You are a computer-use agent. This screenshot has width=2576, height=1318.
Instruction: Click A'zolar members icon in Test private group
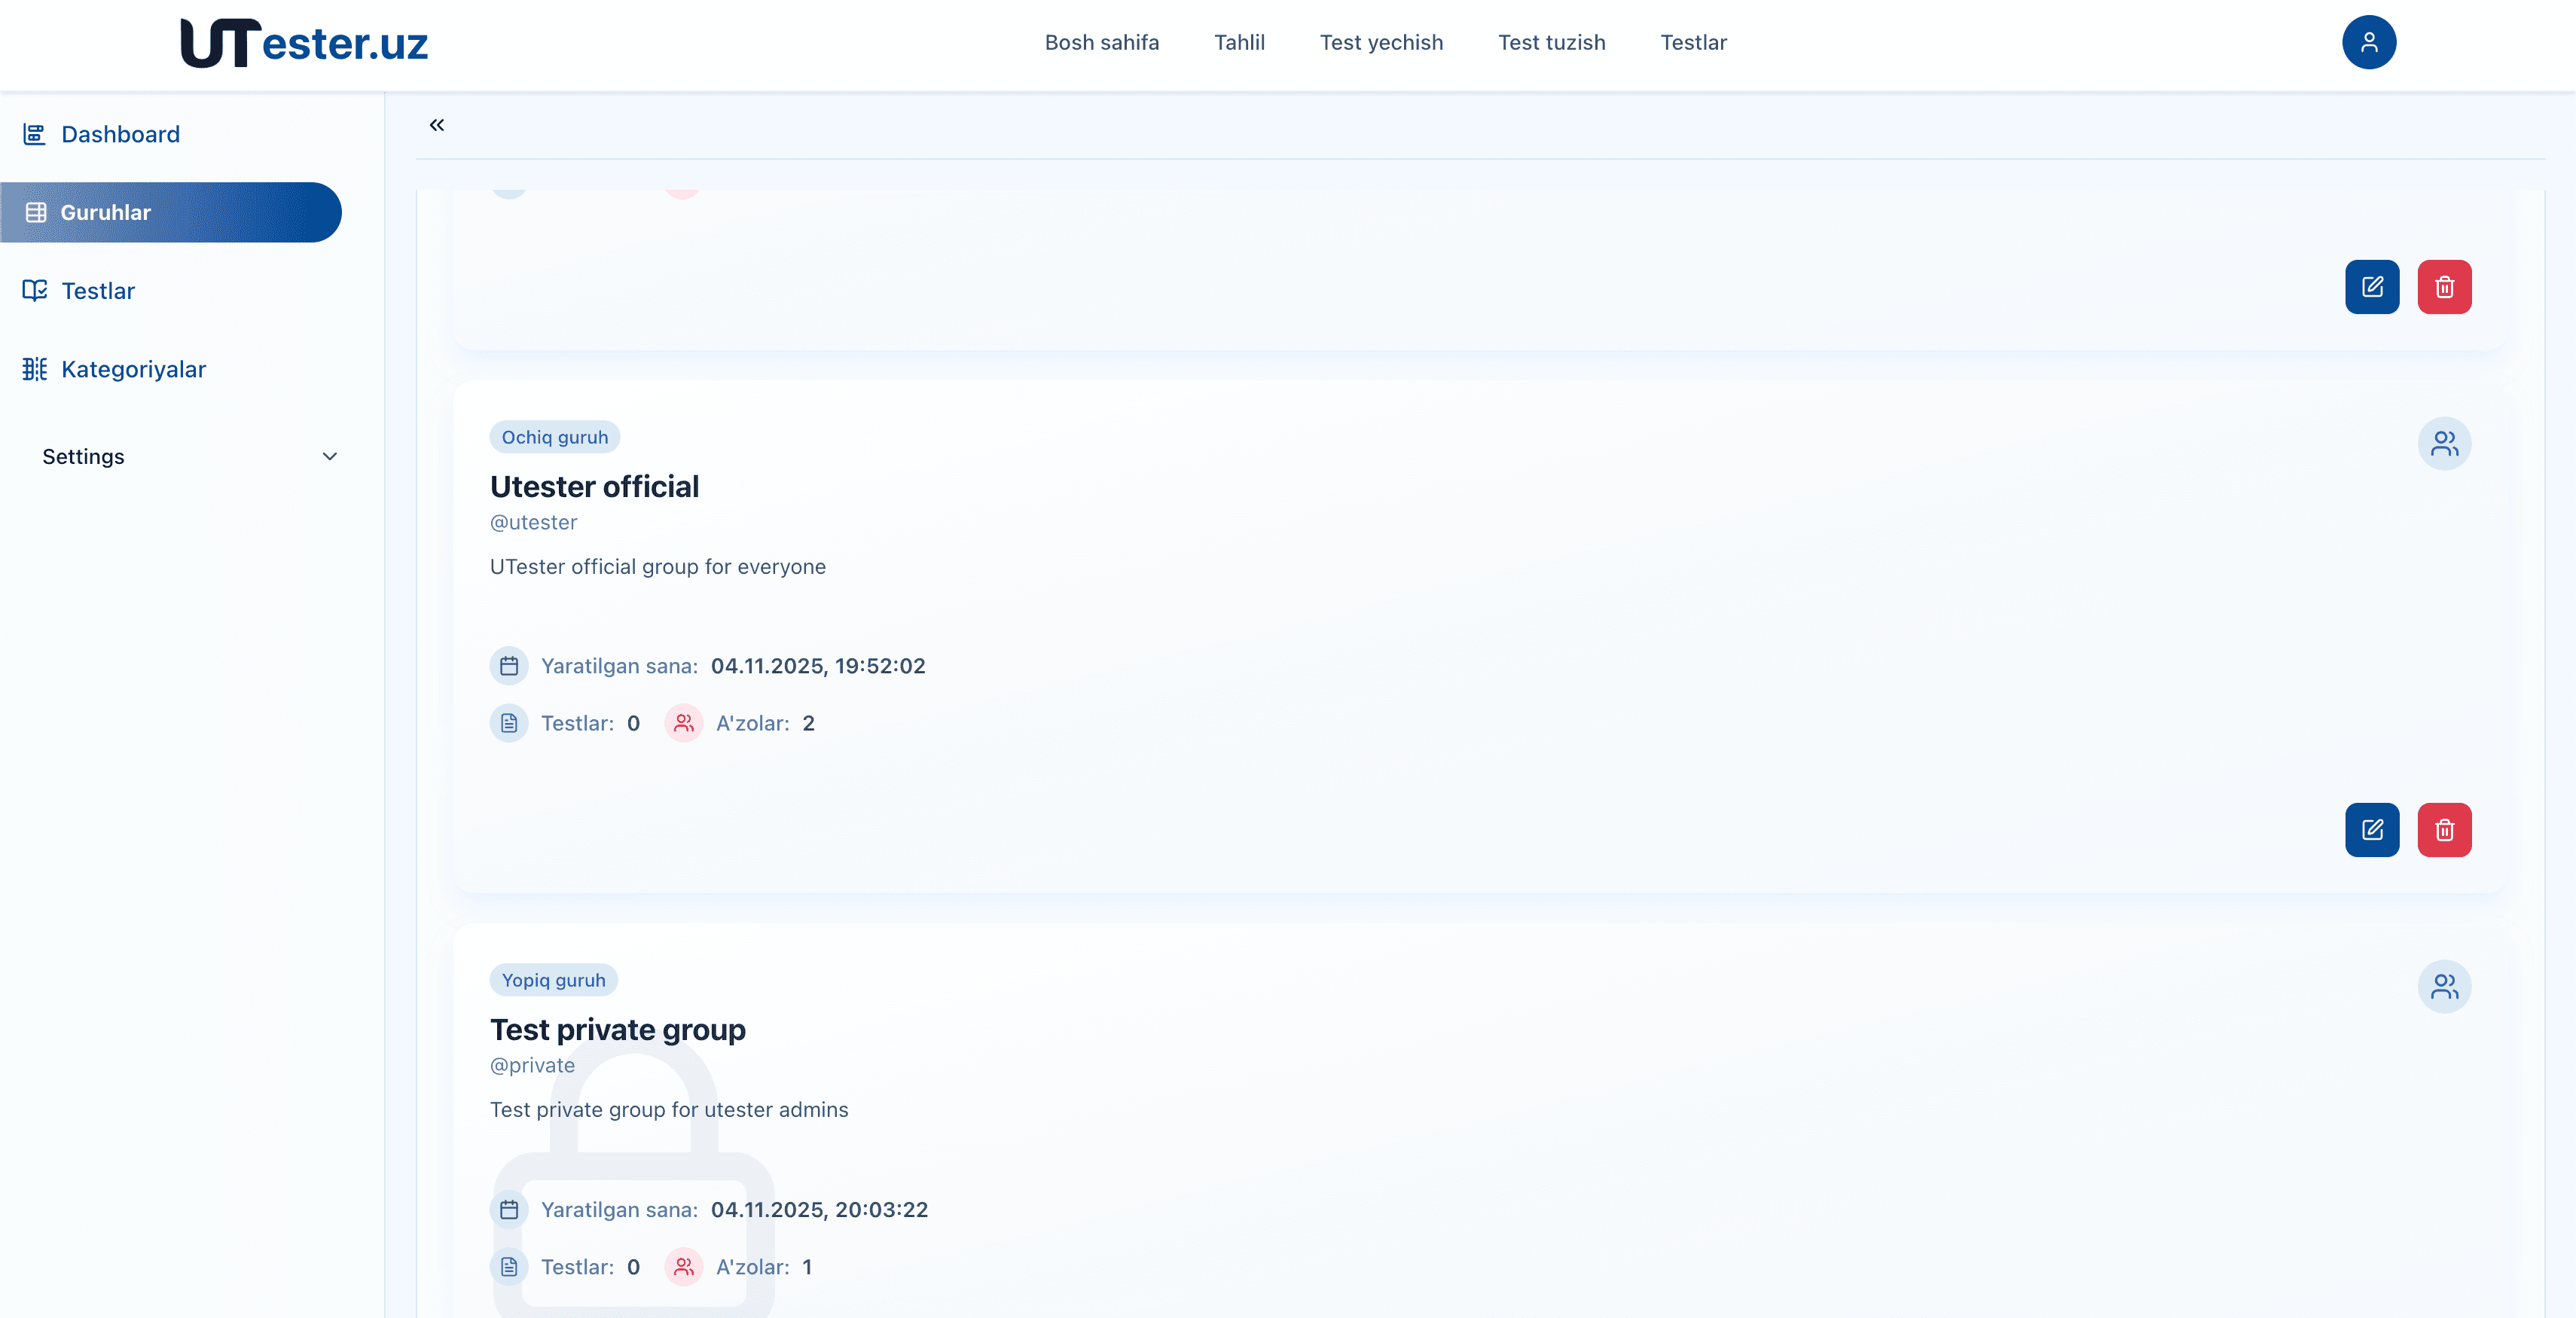[684, 1267]
